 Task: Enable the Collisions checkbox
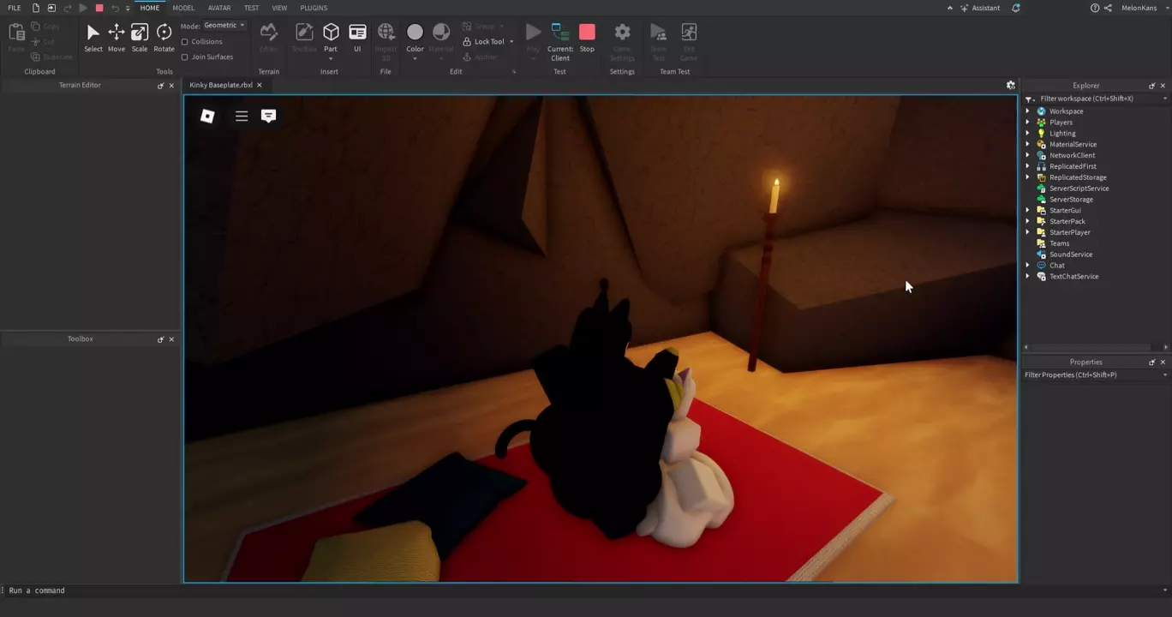click(185, 42)
